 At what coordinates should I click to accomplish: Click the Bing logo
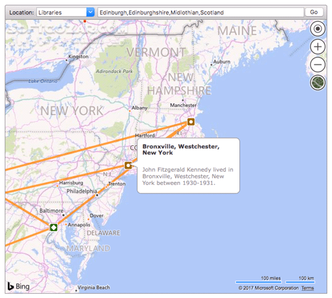tap(19, 286)
